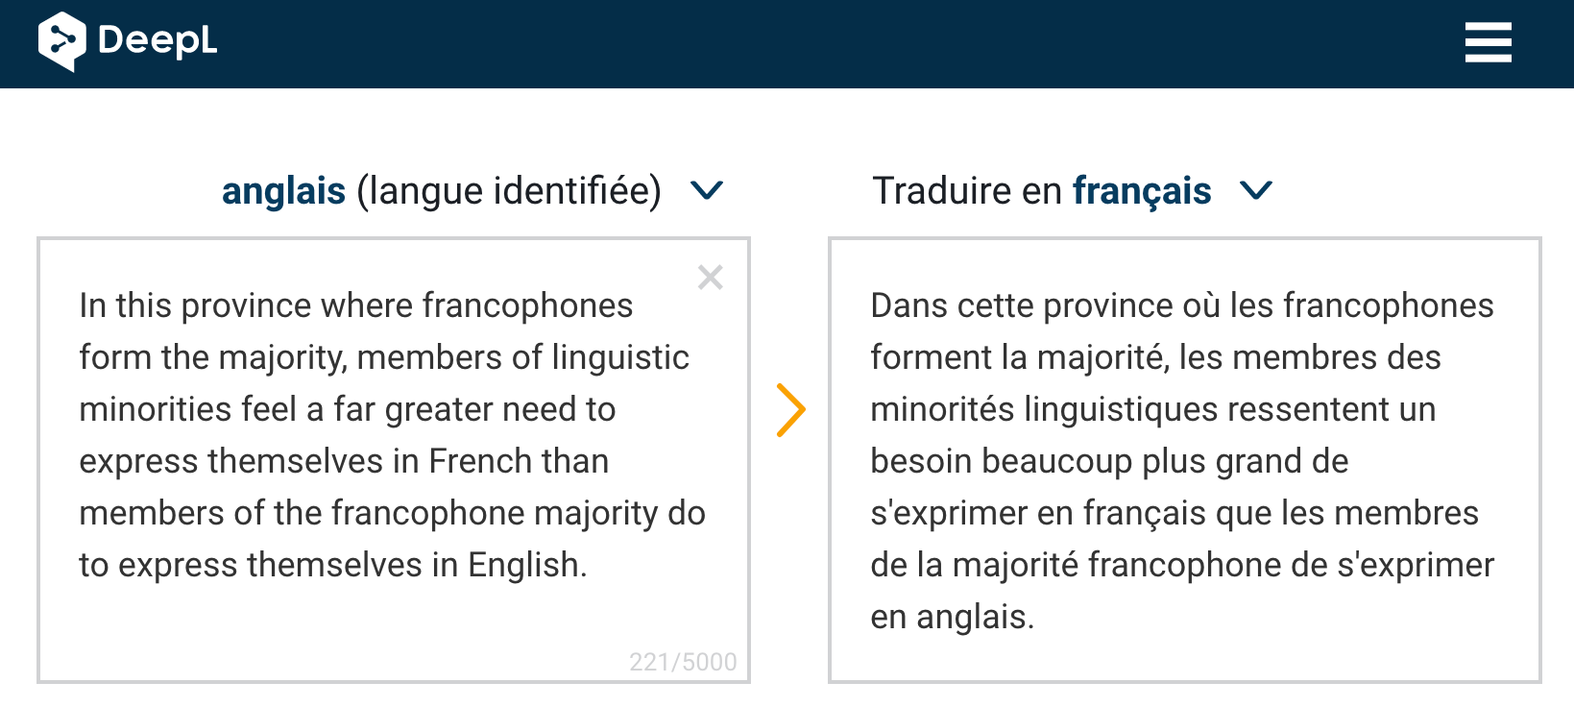Click the "Traduire en" label
Viewport: 1574px width, 707px height.
point(966,191)
